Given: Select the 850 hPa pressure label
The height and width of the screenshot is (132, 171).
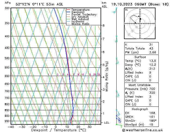Looking at the screenshot, I should (x=8, y=110).
